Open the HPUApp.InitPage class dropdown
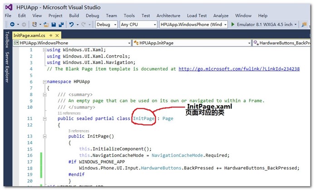 coord(192,43)
